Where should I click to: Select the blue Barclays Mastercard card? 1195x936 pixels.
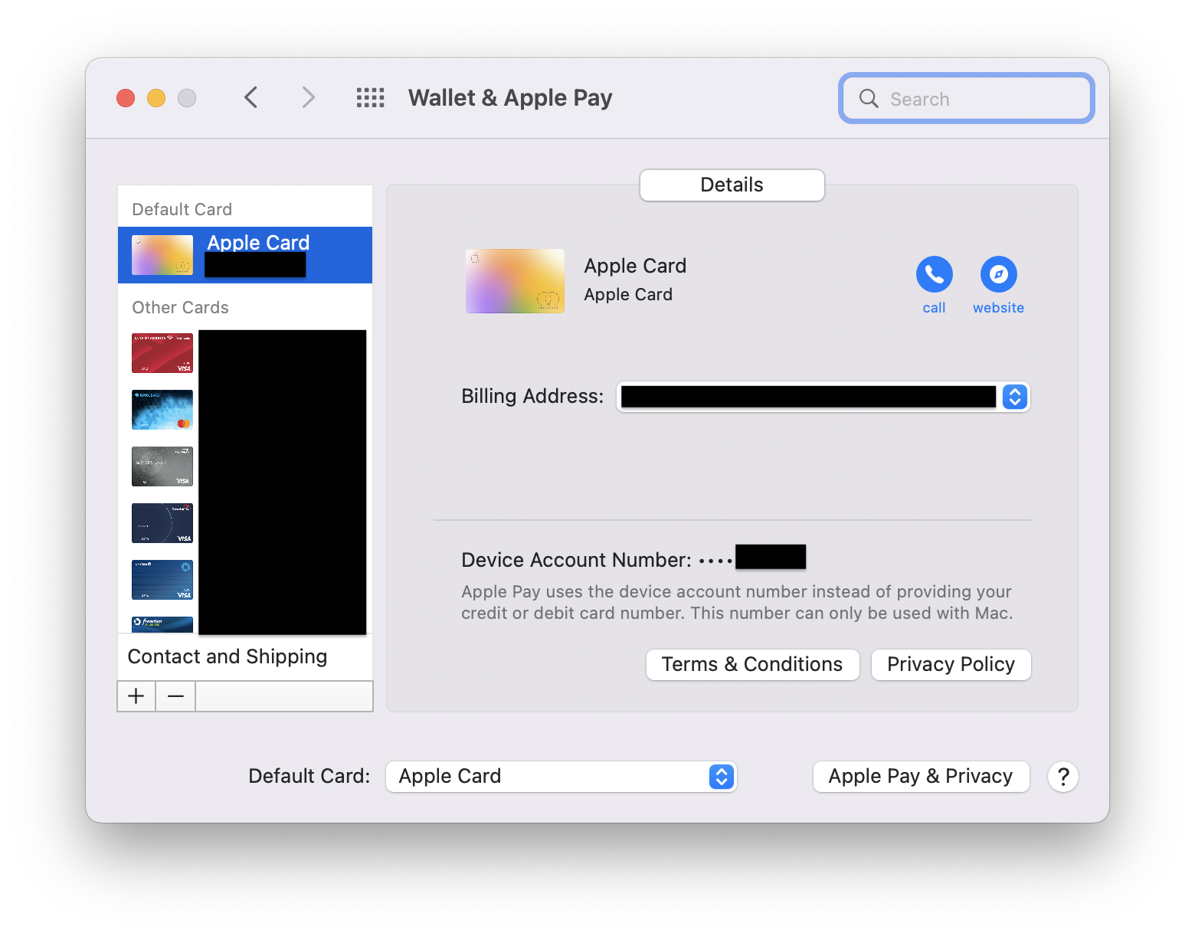tap(162, 410)
